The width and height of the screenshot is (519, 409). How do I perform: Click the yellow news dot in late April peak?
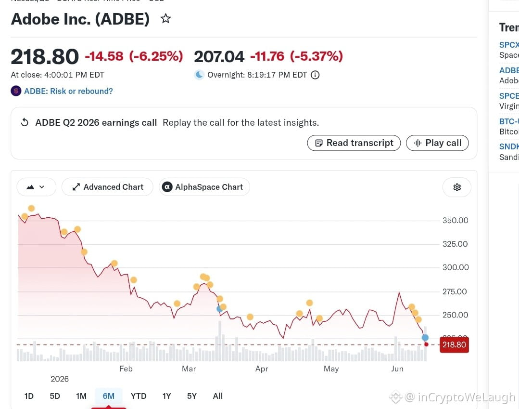click(x=309, y=303)
